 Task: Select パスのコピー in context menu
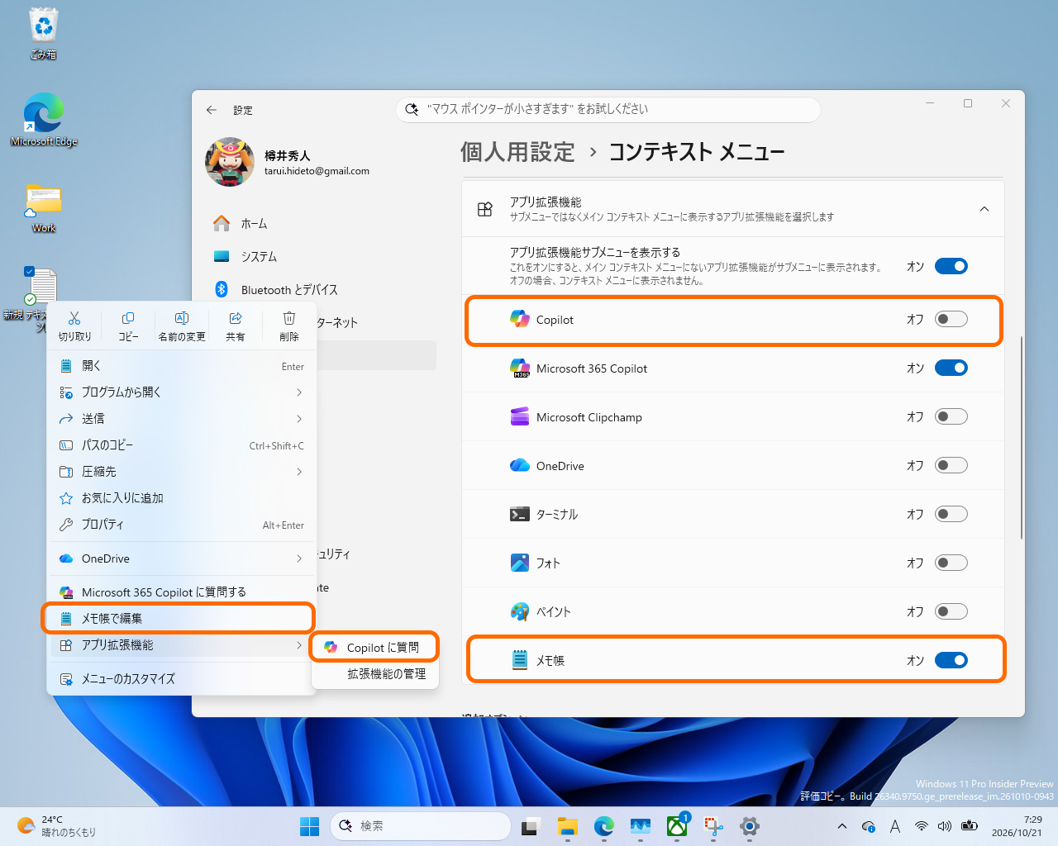click(182, 445)
